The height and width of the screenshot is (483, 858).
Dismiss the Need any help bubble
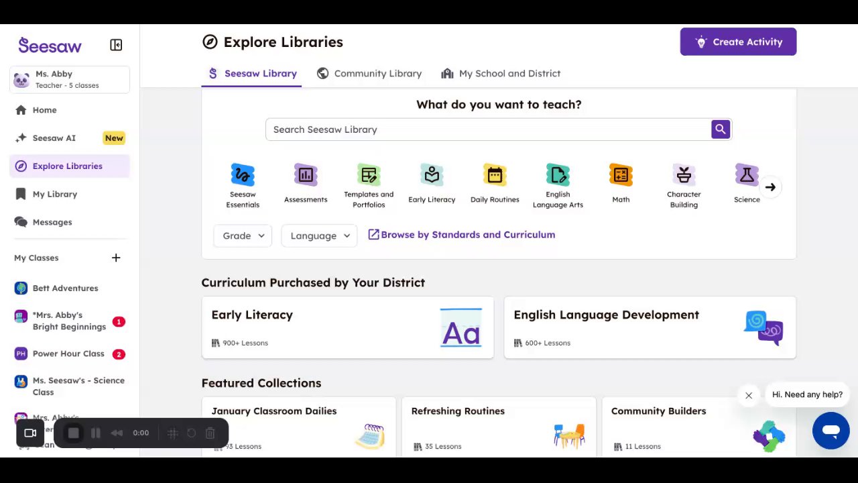749,396
